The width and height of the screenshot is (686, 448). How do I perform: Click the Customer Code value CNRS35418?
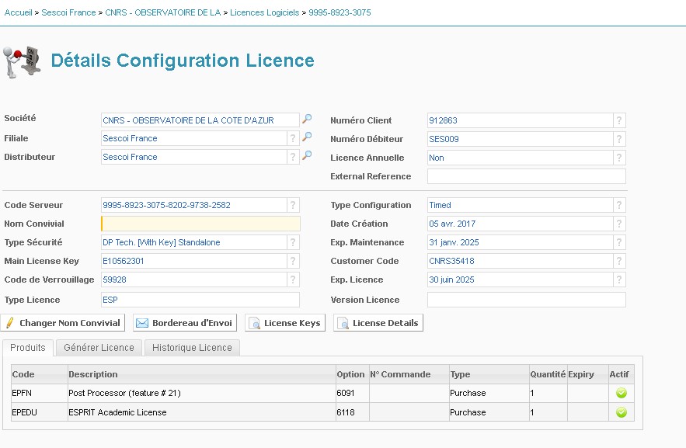[451, 261]
